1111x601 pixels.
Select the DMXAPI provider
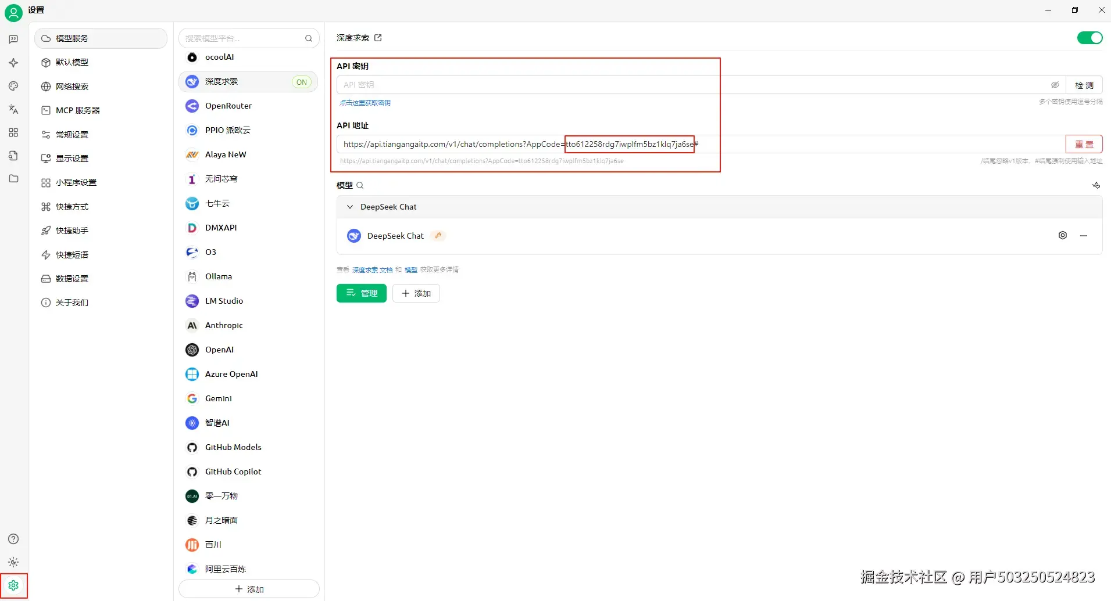pyautogui.click(x=249, y=228)
